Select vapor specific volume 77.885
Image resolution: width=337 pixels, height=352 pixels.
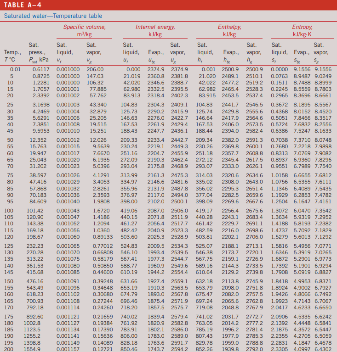[x=98, y=89]
